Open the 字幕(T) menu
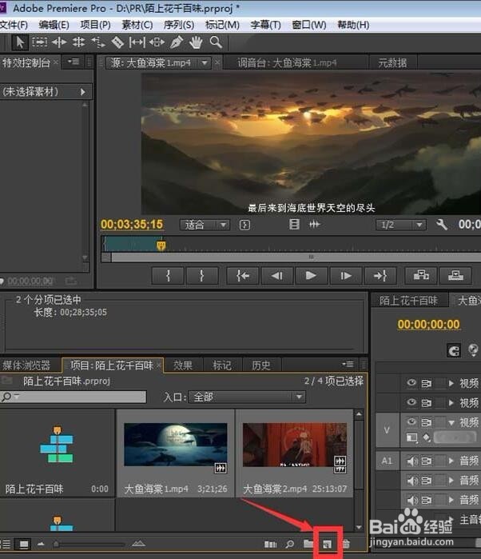 265,25
